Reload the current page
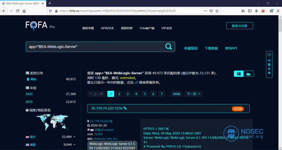This screenshot has width=282, height=150. click(17, 11)
